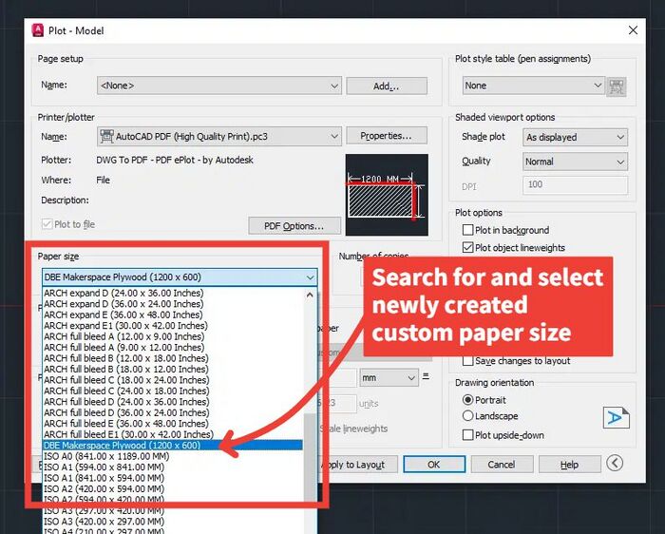Click the paper size list scroll-up arrow
This screenshot has height=534, width=665.
coord(310,295)
